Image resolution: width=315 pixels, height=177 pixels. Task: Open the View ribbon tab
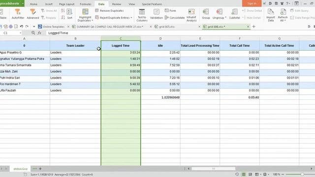(131, 4)
